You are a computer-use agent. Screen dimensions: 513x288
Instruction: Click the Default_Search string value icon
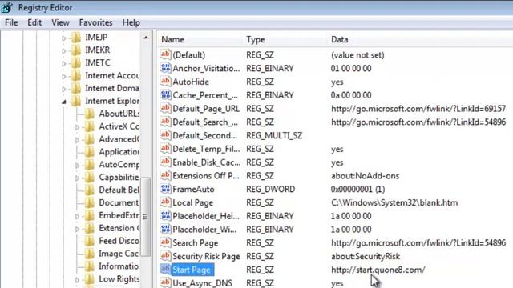(166, 122)
